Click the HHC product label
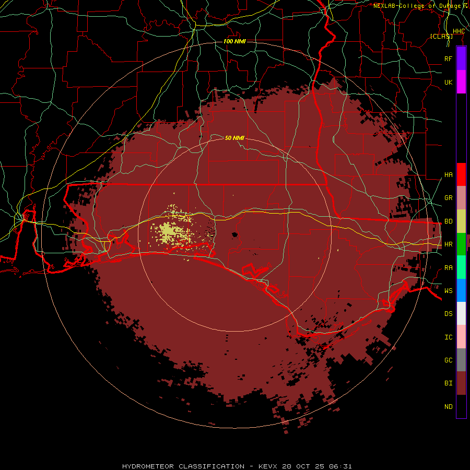 (459, 31)
